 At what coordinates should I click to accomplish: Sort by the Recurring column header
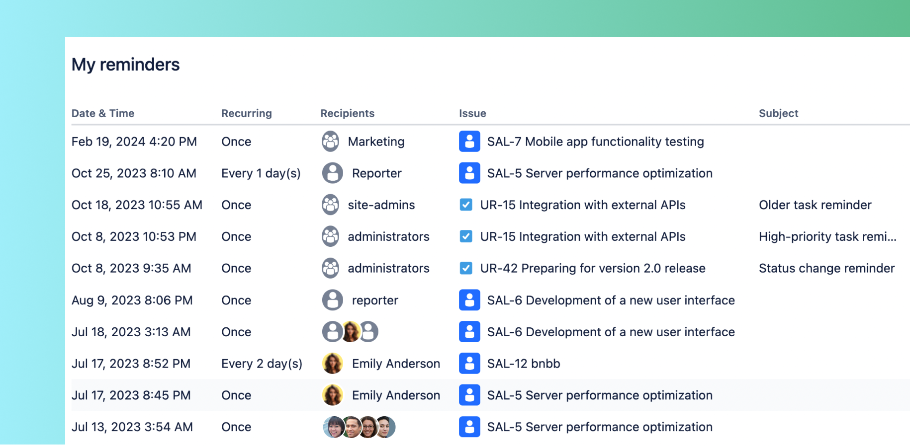(x=246, y=113)
